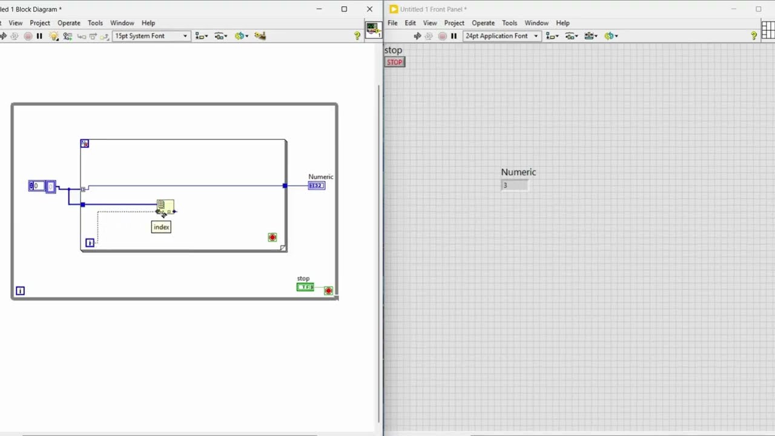Click the auto-indexing input tunnel on loop
This screenshot has height=436, width=775.
click(x=83, y=189)
